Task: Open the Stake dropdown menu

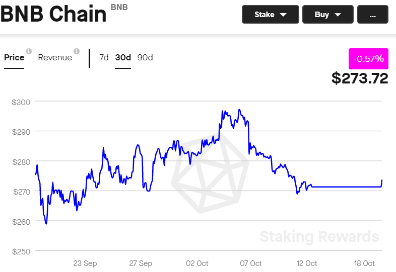Action: (271, 15)
